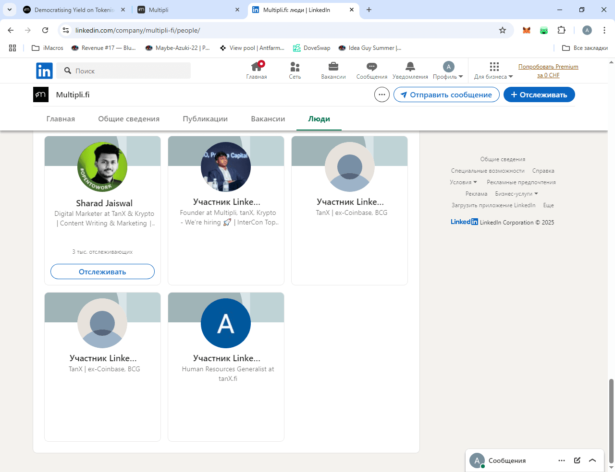Screen dimensions: 615x472
Task: Switch to Публикации tab
Action: point(205,119)
